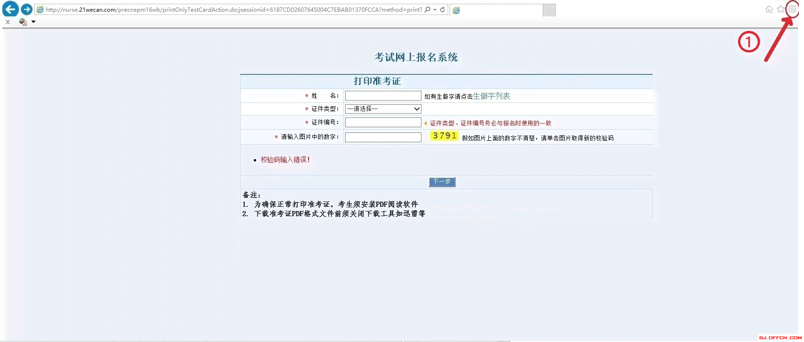
Task: Click the 校验码输入错误! error message
Action: tap(285, 160)
